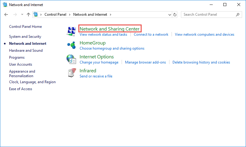Expand chevron after Network and Internet breadcrumb
246x147 pixels.
point(110,15)
